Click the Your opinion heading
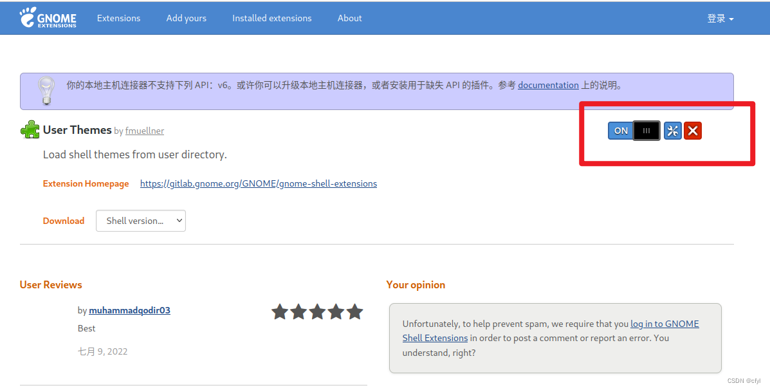Screen dimensions: 770x390 tap(416, 284)
